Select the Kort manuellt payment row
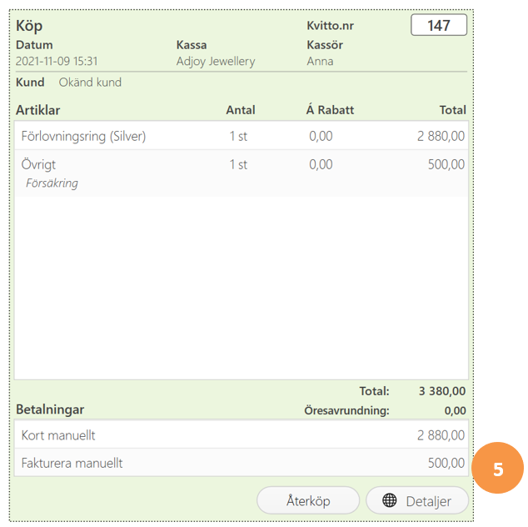Screen dimensions: 528x527 pos(242,434)
